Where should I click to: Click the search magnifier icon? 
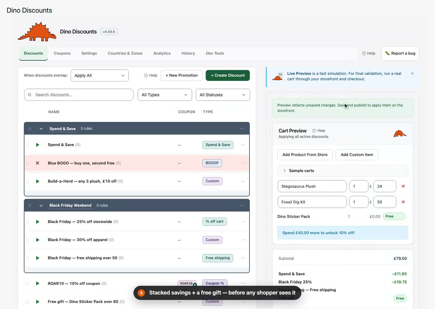pos(30,95)
